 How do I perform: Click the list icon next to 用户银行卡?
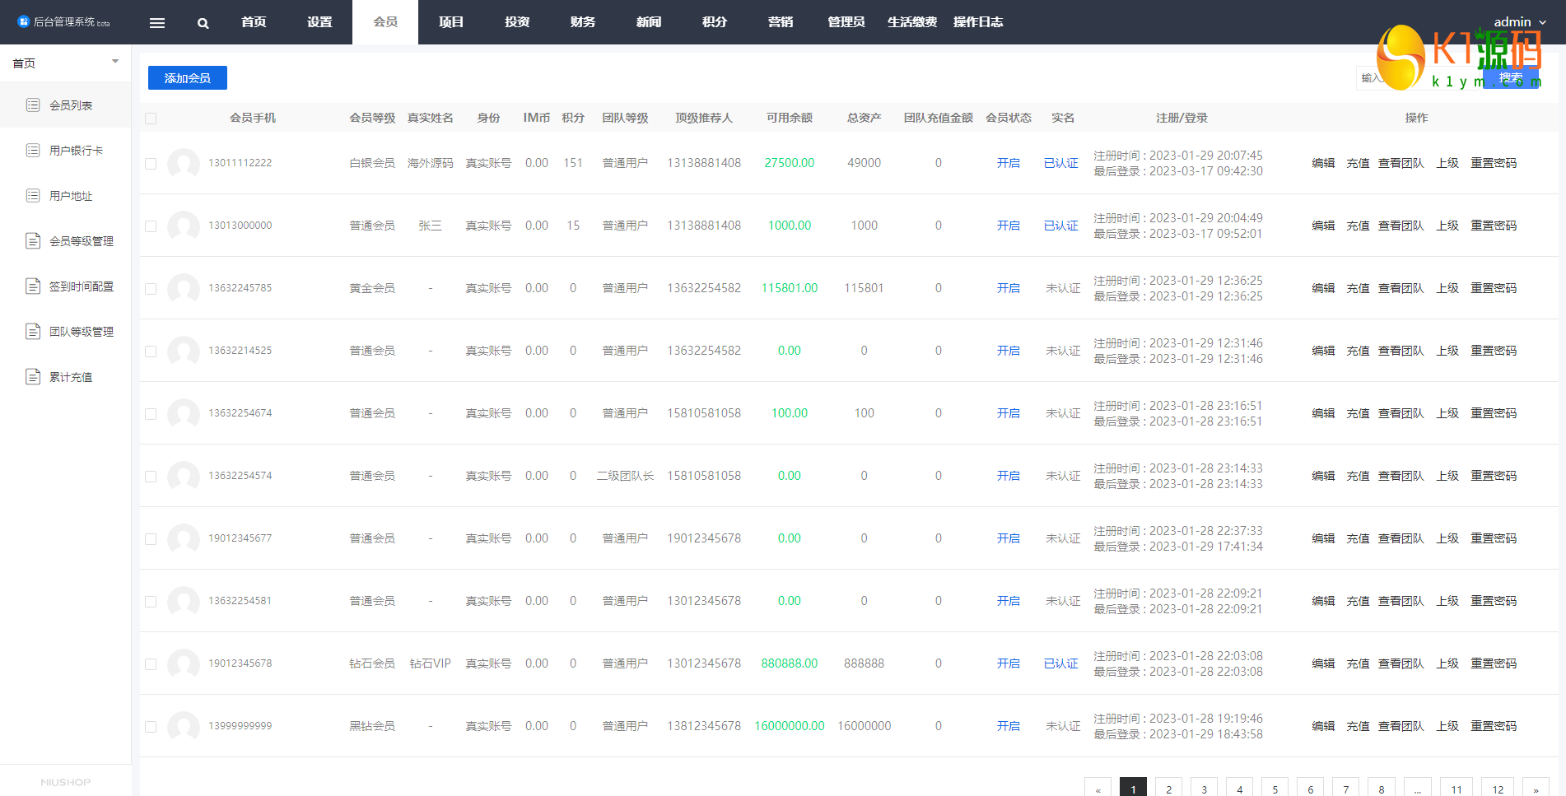pyautogui.click(x=33, y=150)
